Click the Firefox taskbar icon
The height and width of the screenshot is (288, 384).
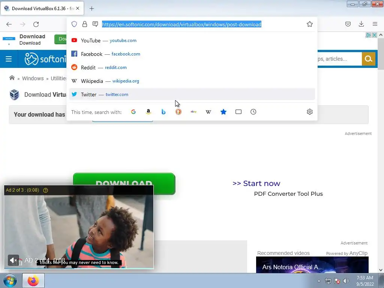point(33,280)
